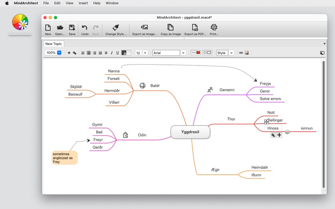Image resolution: width=335 pixels, height=209 pixels.
Task: Open the font size dropdown arrow
Action: (x=145, y=53)
